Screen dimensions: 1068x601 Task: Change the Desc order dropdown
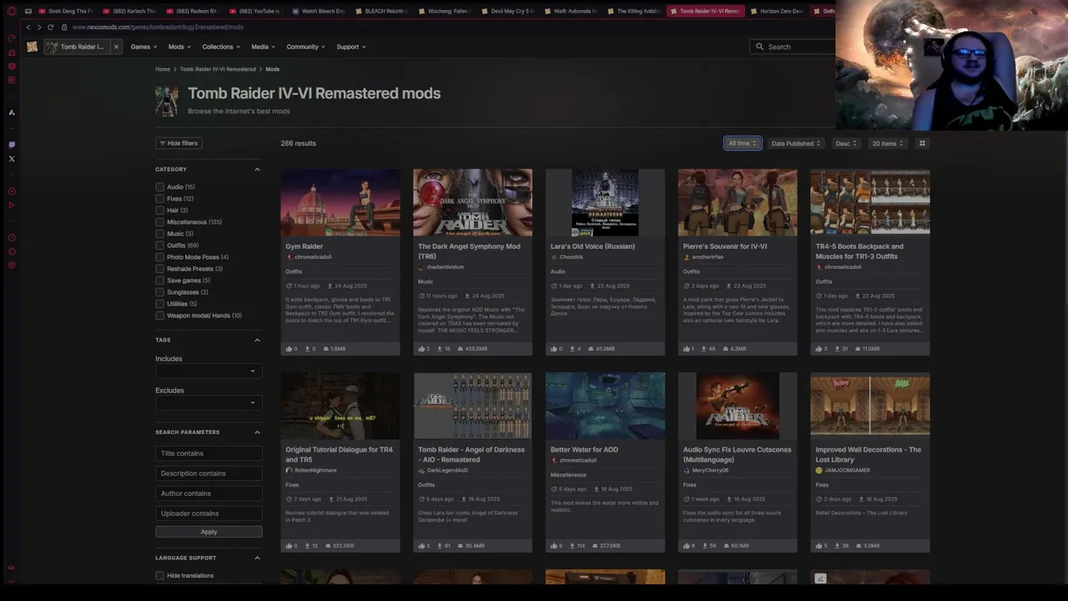coord(846,144)
